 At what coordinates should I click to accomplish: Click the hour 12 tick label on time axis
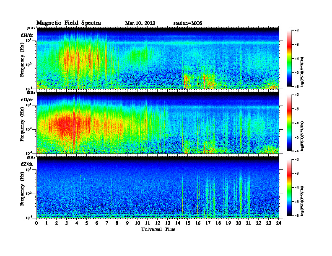point(158,223)
